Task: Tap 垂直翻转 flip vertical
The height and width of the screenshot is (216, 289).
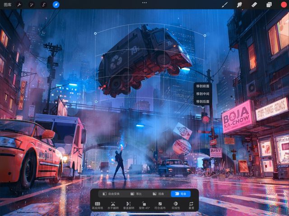Action: point(129,206)
